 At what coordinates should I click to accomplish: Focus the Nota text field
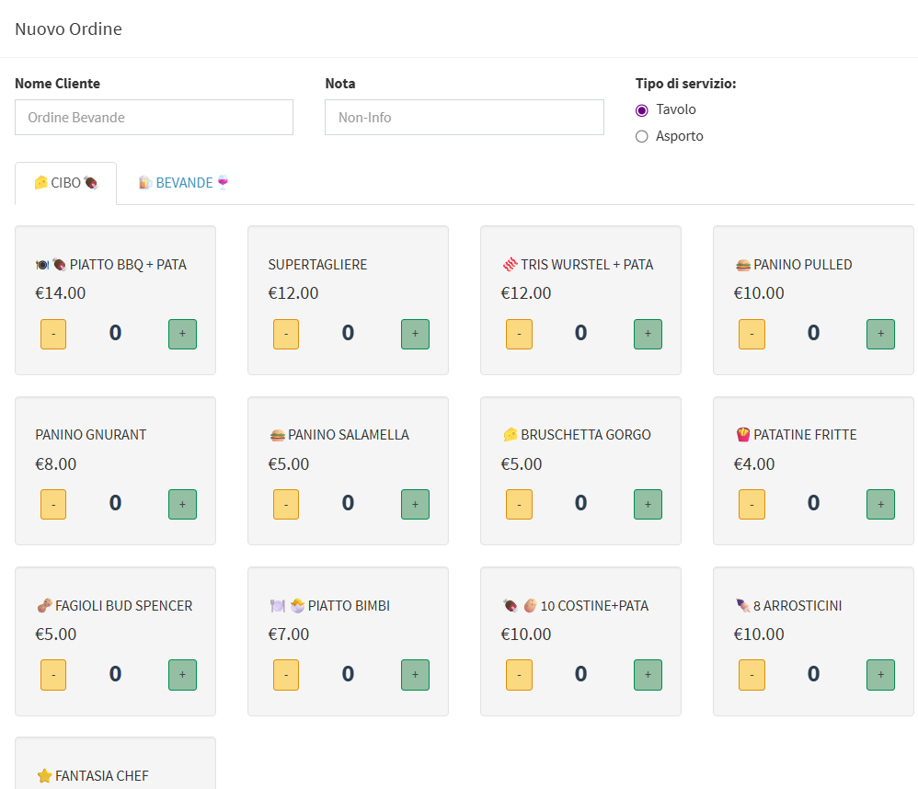(x=464, y=118)
